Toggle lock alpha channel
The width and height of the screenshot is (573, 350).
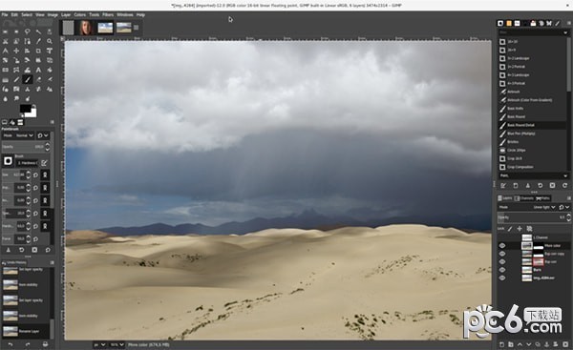(529, 229)
